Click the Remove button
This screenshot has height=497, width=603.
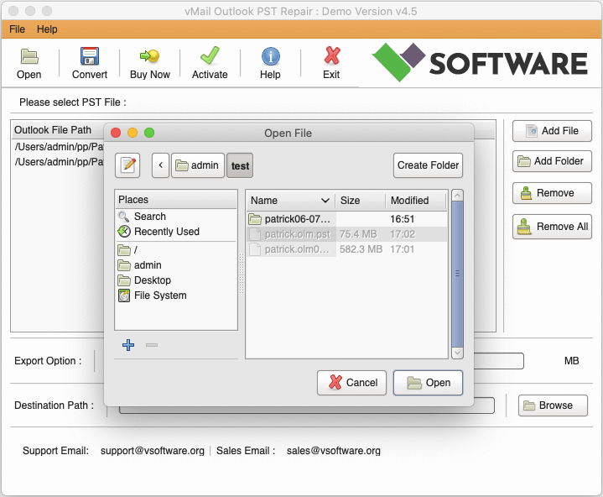(552, 193)
